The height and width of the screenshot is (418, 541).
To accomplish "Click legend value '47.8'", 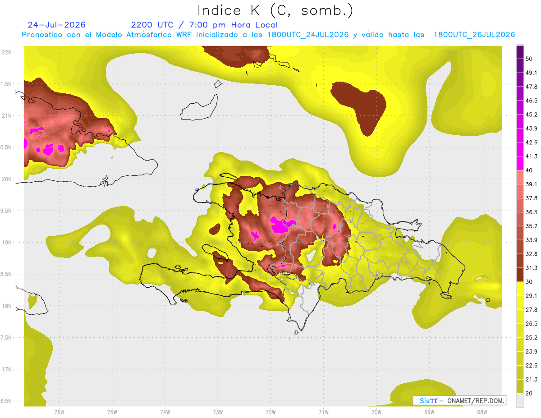I will 531,87.
